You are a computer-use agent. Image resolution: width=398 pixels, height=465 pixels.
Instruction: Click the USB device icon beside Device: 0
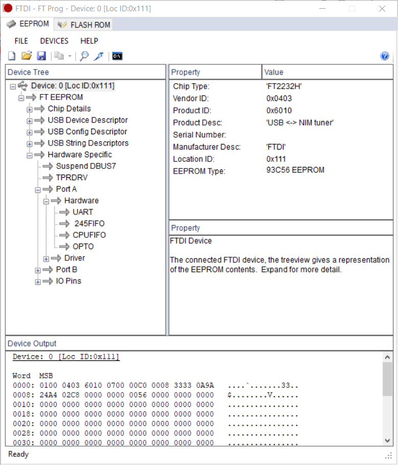[x=22, y=86]
